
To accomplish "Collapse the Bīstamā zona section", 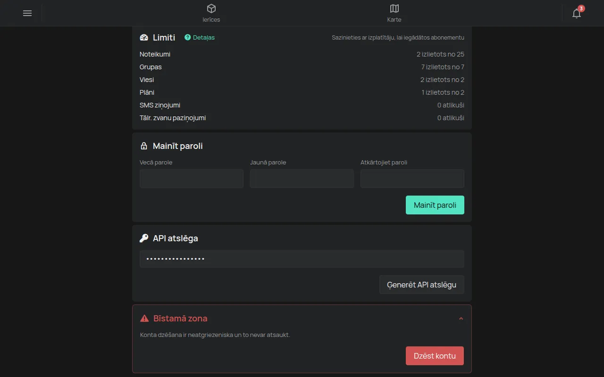I will pos(461,319).
